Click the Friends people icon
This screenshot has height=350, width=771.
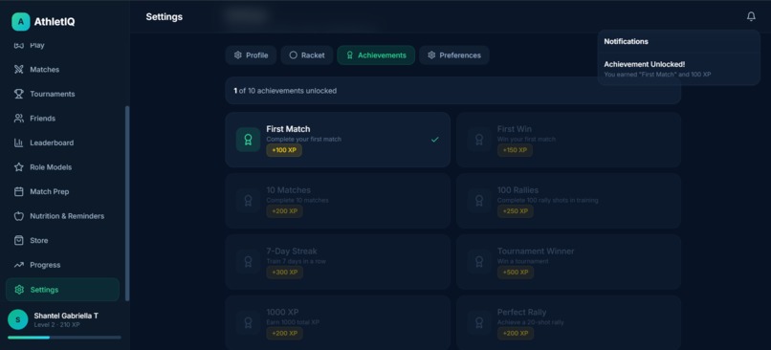19,119
